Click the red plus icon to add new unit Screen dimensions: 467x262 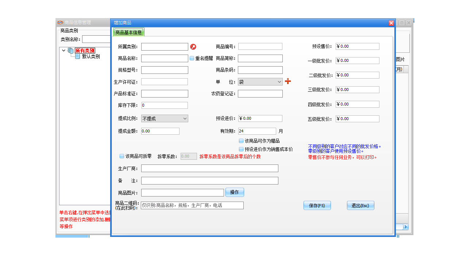(x=288, y=82)
